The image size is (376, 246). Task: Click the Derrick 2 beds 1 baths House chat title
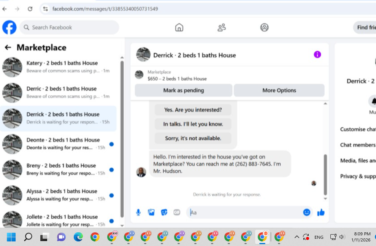195,55
